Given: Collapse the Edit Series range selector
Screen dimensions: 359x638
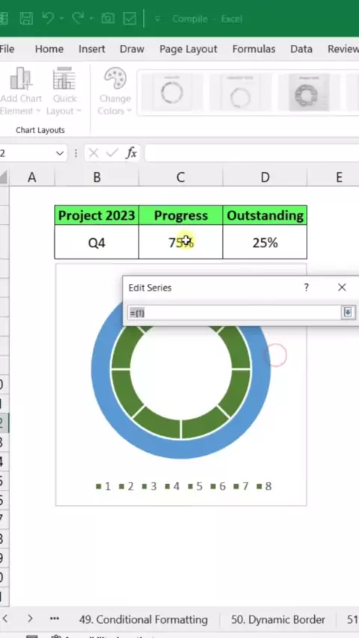Looking at the screenshot, I should click(x=348, y=312).
